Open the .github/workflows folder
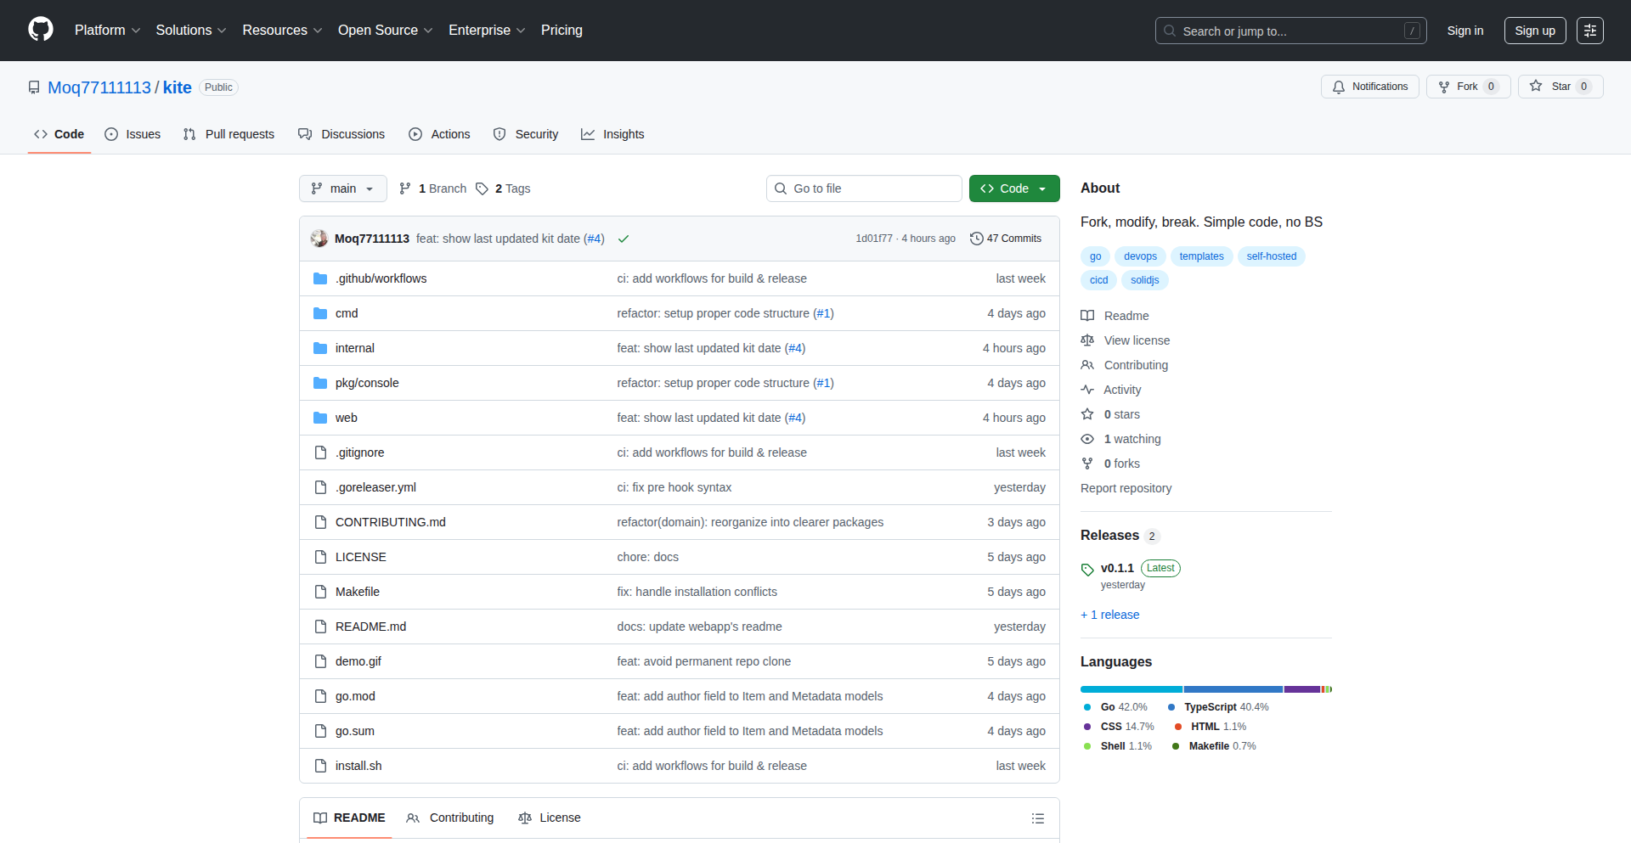 pos(381,278)
